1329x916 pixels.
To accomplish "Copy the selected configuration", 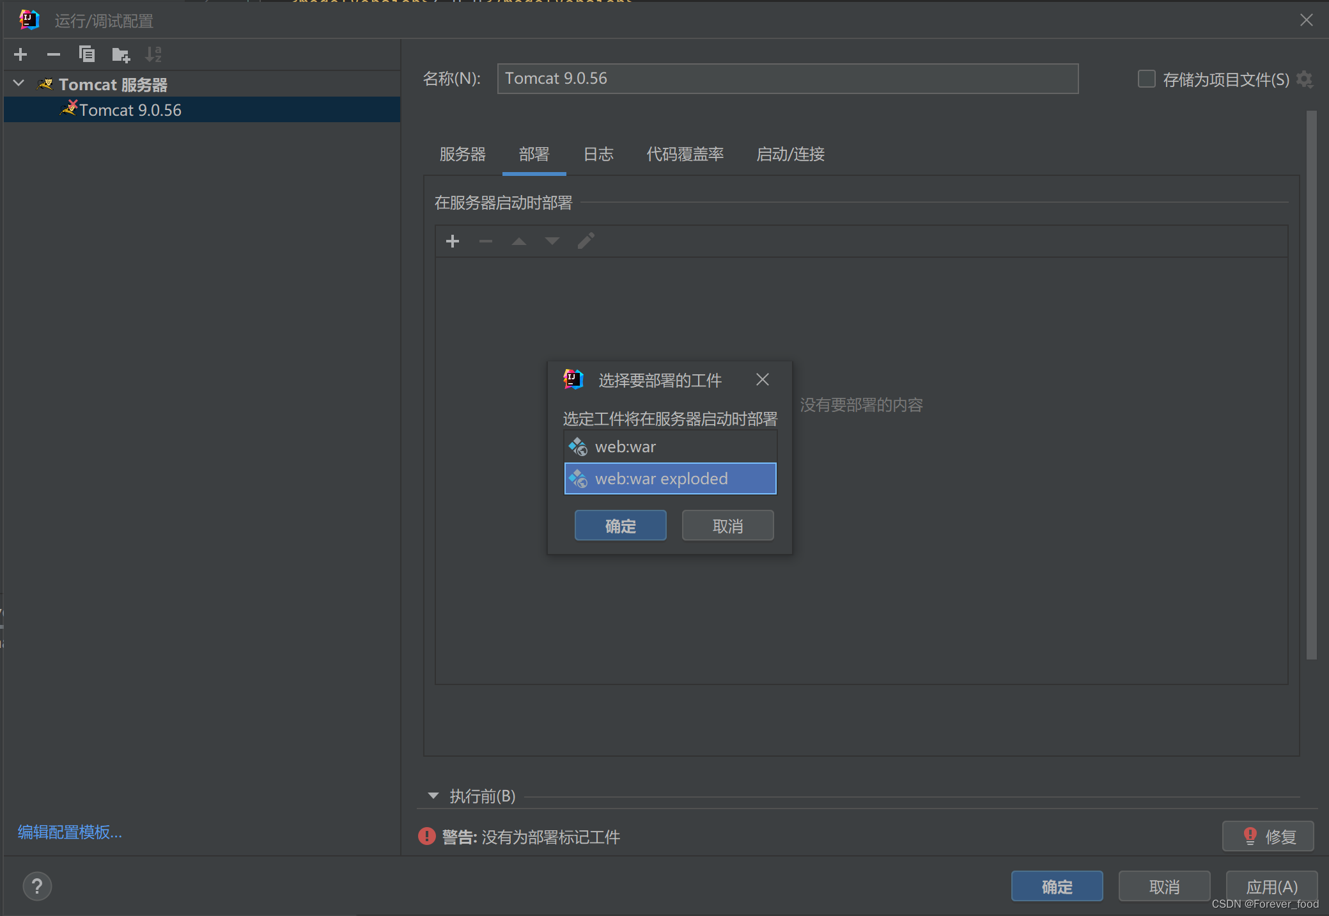I will point(87,54).
